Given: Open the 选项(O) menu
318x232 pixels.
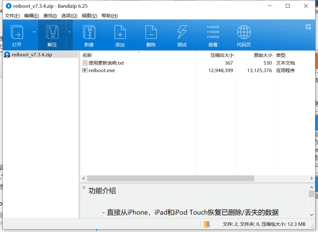Looking at the screenshot, I should tap(69, 16).
